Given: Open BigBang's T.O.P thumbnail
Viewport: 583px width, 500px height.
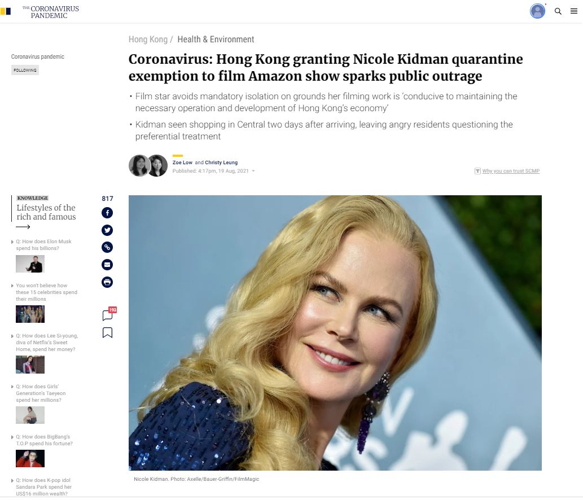Looking at the screenshot, I should (x=30, y=458).
